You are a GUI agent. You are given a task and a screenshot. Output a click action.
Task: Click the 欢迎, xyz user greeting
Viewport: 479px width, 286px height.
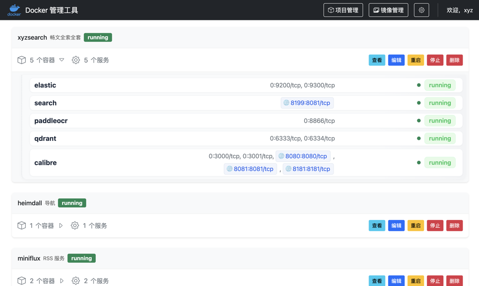pos(459,10)
